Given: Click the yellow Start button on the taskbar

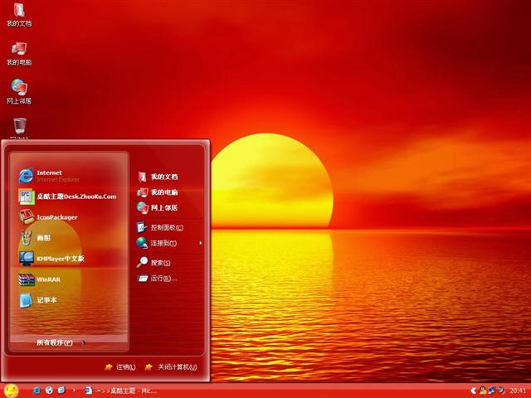Looking at the screenshot, I should (x=11, y=391).
